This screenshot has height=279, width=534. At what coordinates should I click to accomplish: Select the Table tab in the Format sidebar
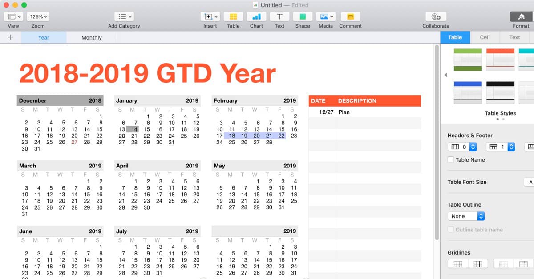click(x=455, y=37)
